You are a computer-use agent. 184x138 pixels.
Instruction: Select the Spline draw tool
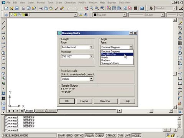coord(3,63)
